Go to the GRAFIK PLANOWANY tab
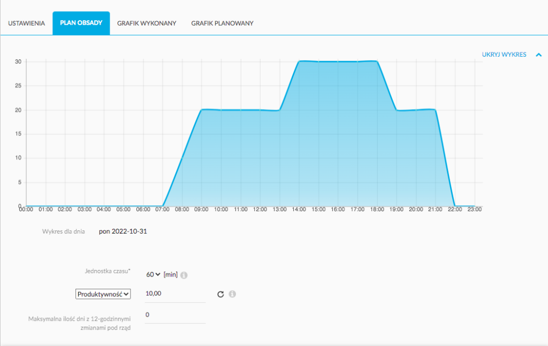Screen dimensions: 548x346 222,24
